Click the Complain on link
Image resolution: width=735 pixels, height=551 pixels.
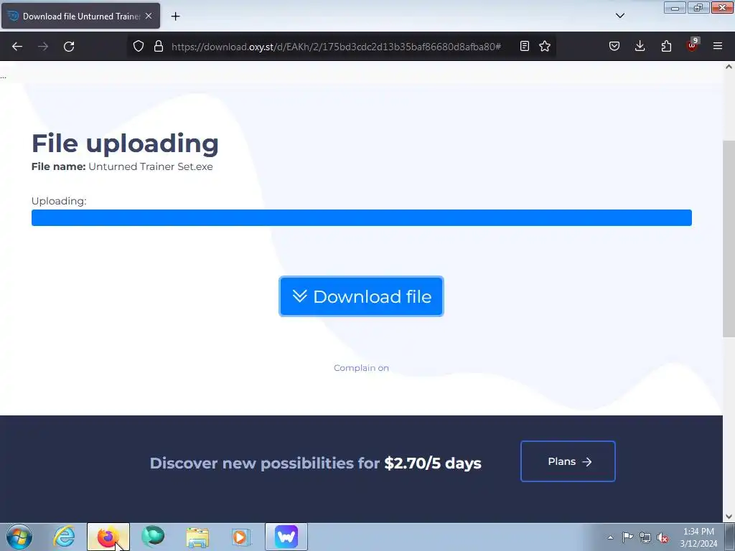[x=361, y=368]
